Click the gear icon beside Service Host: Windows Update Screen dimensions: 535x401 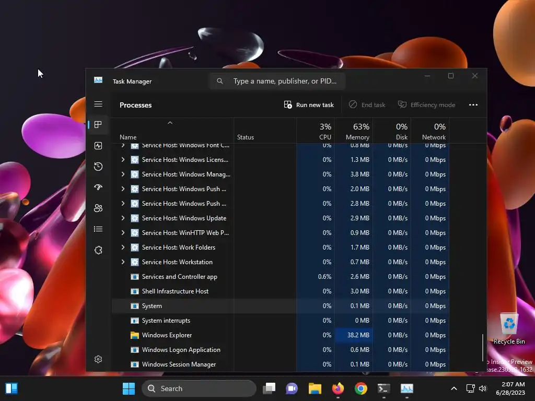click(x=135, y=218)
